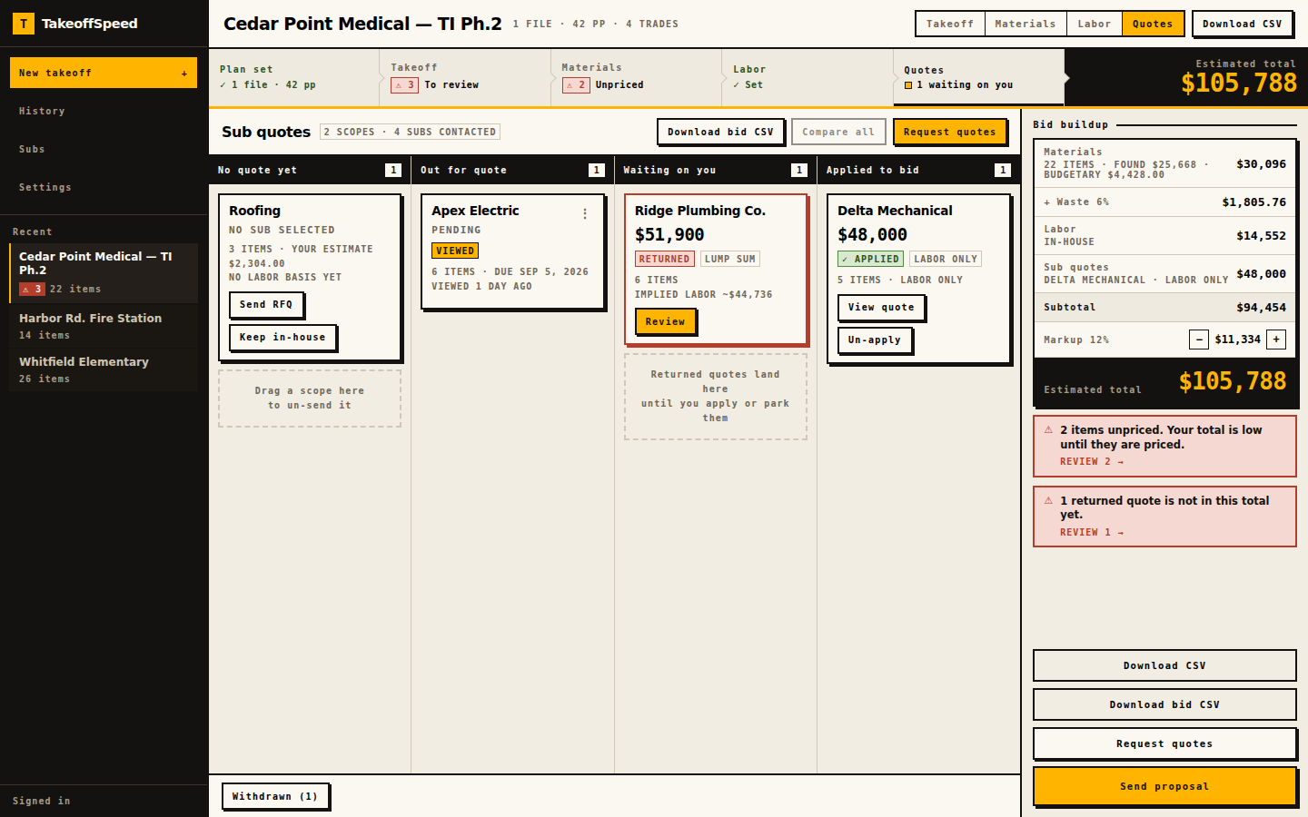Viewport: 1308px width, 817px height.
Task: Click Download bid CSV above the board
Action: click(720, 132)
